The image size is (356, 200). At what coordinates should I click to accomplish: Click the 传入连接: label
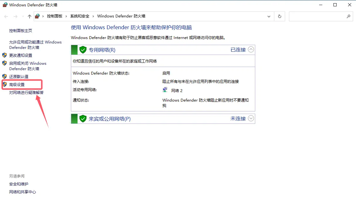(x=81, y=81)
